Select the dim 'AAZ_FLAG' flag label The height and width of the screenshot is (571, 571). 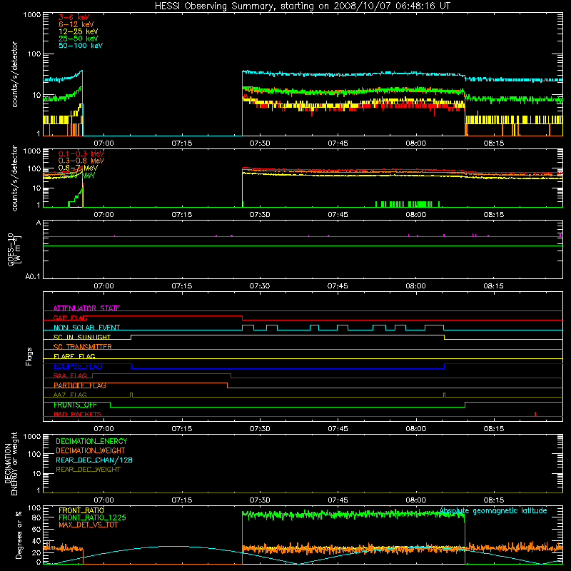[70, 395]
